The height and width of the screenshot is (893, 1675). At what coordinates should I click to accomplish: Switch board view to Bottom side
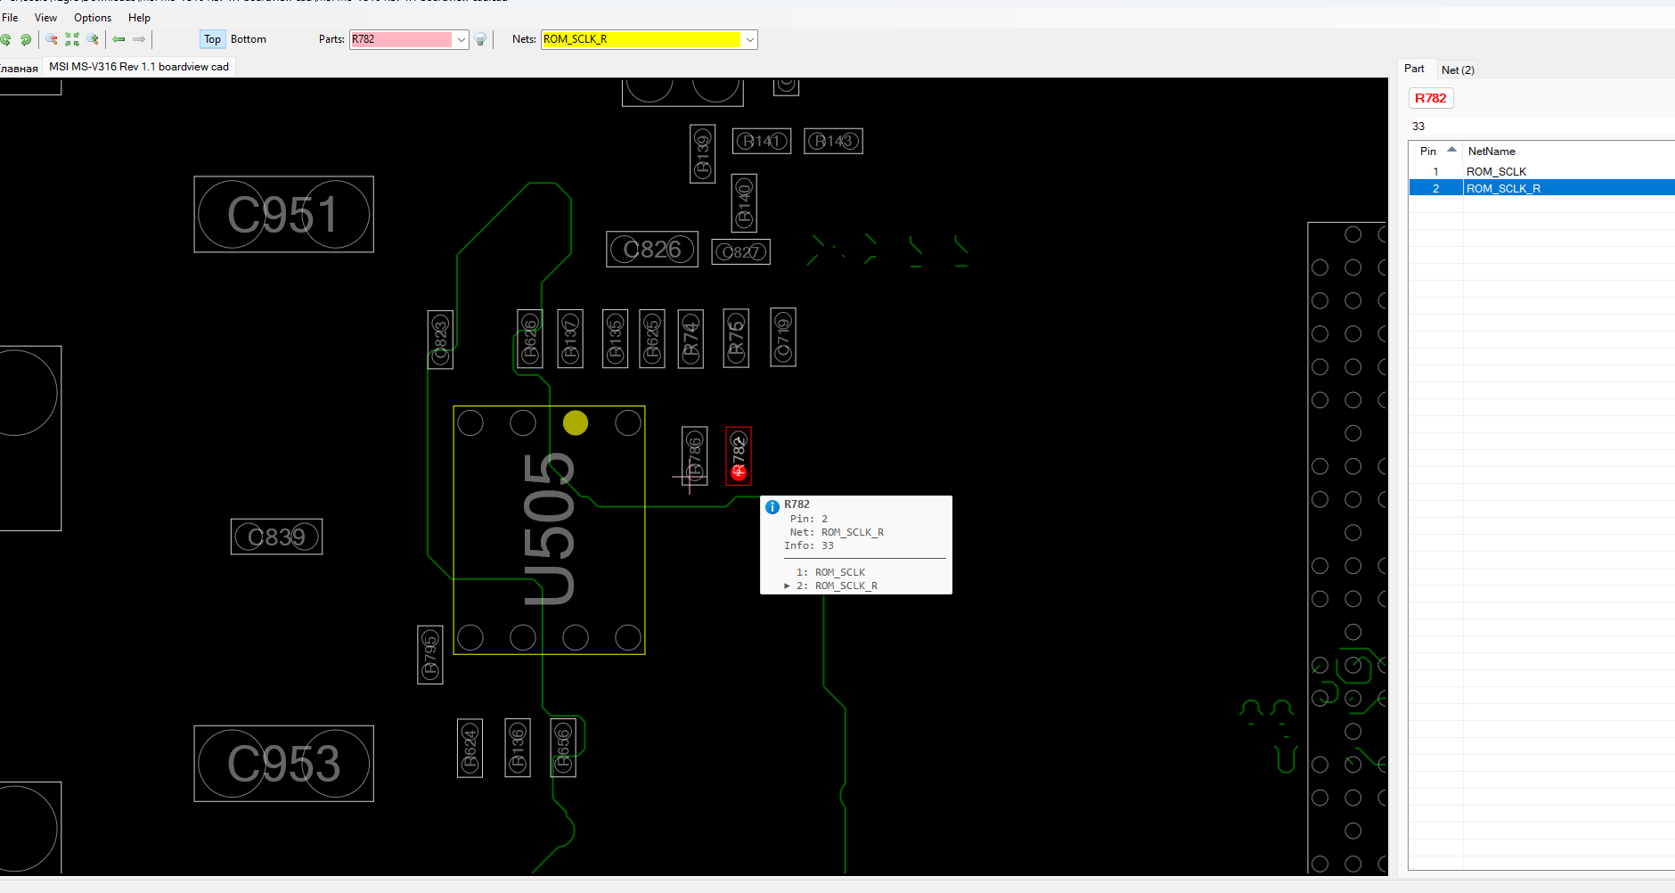[249, 39]
